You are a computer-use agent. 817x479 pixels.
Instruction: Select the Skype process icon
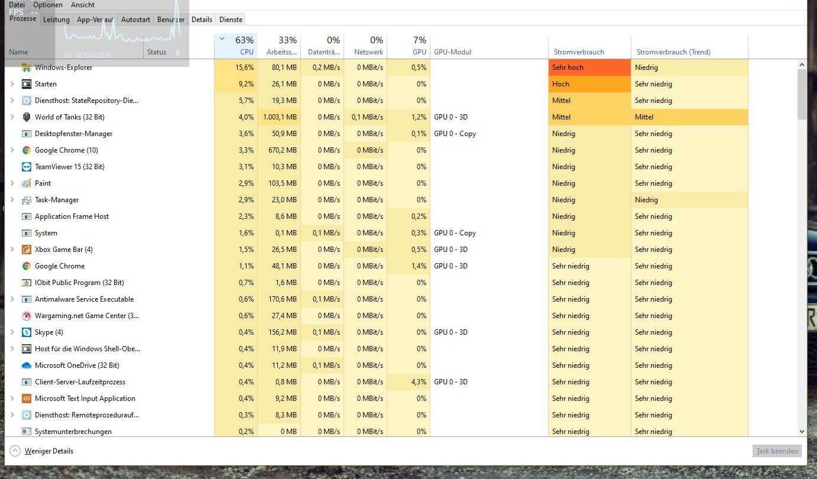tap(26, 332)
